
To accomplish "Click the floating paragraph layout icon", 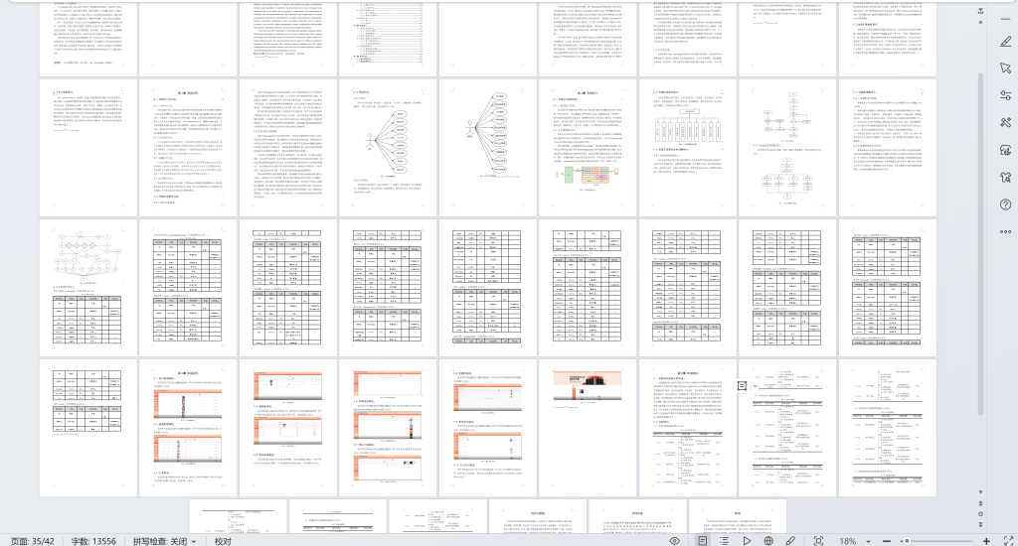I will pos(742,385).
